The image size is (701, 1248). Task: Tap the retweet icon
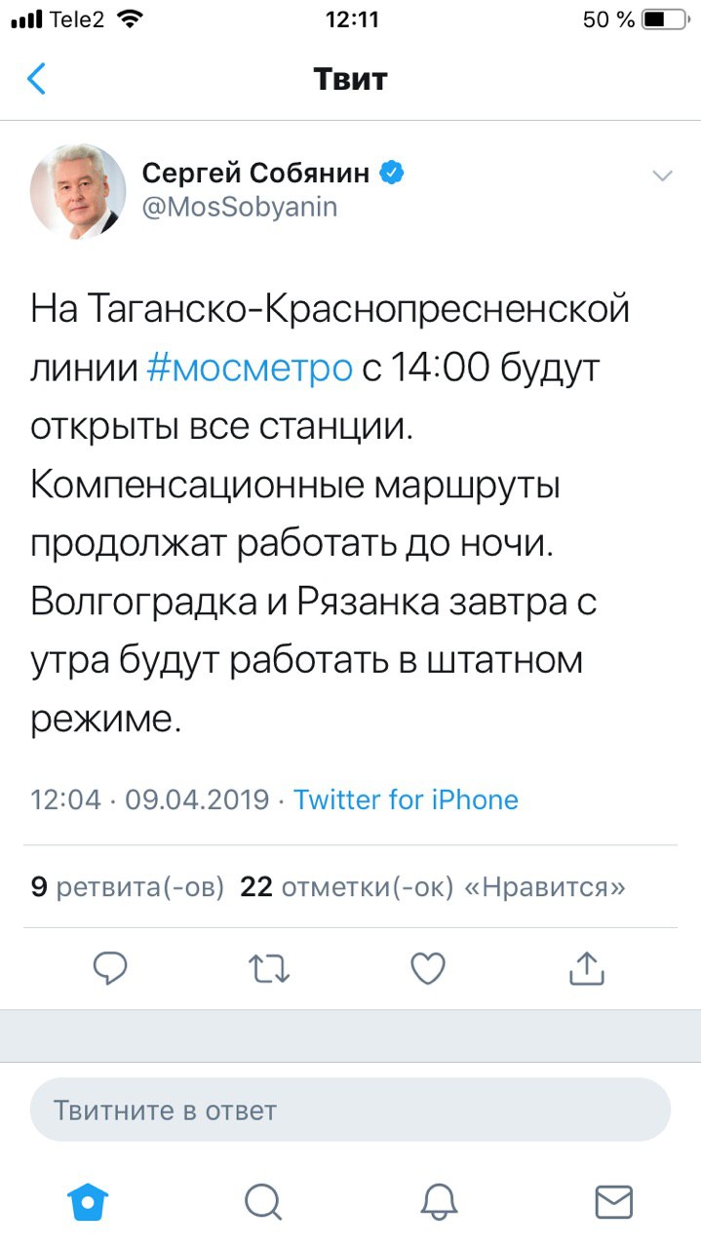pos(268,968)
